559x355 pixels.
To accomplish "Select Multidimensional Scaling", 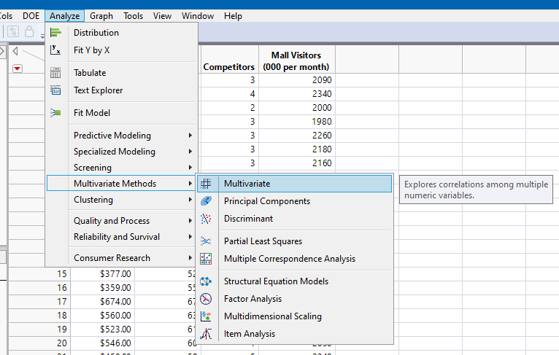I will 295,316.
